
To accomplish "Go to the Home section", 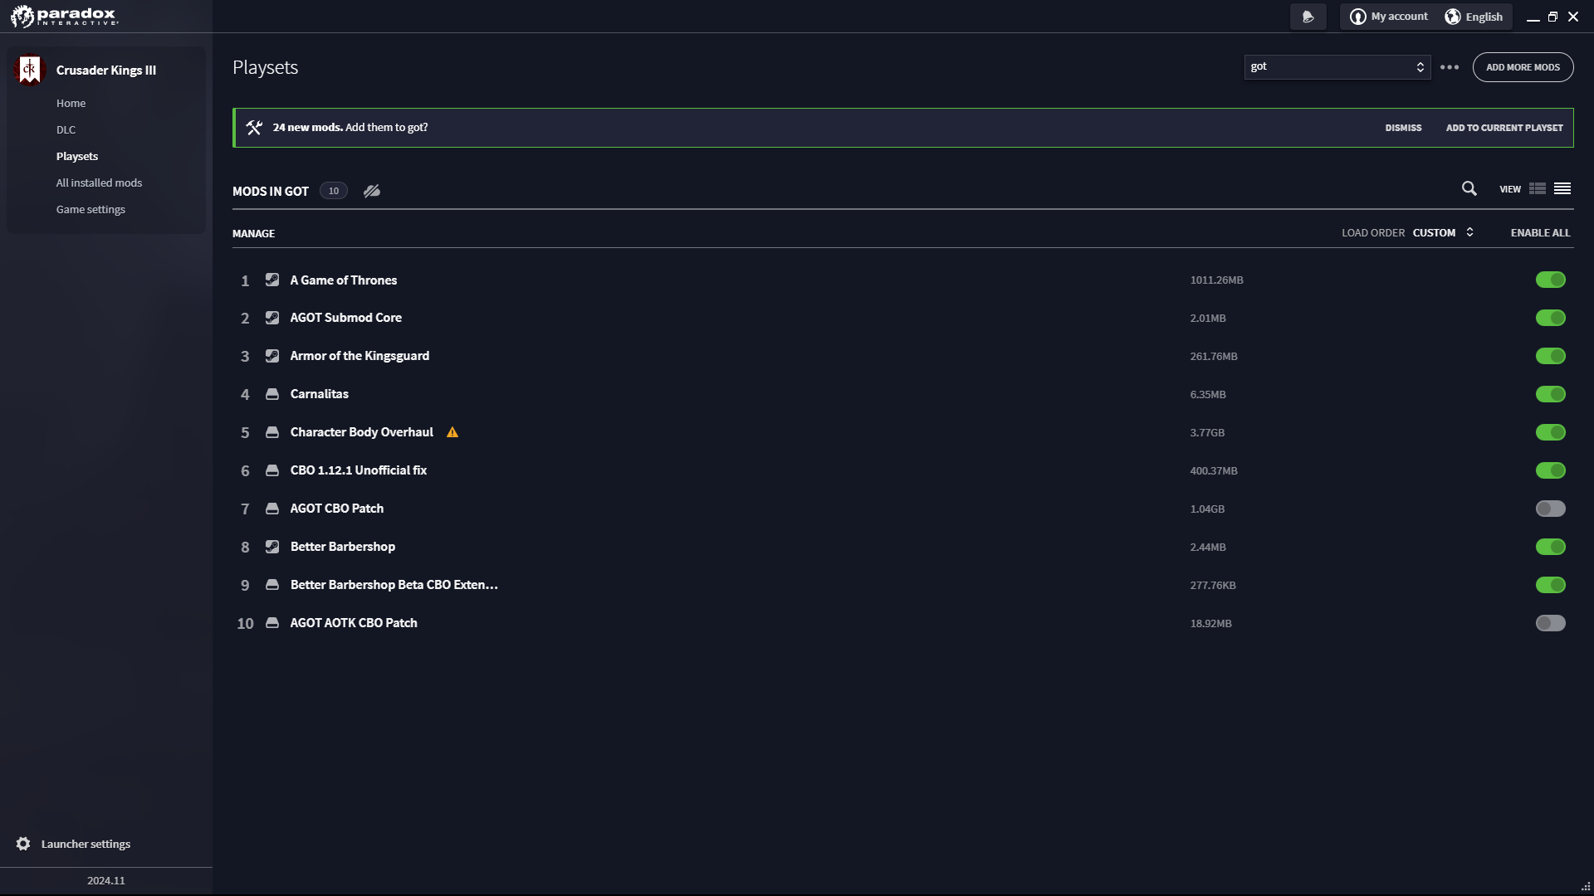I will coord(71,104).
